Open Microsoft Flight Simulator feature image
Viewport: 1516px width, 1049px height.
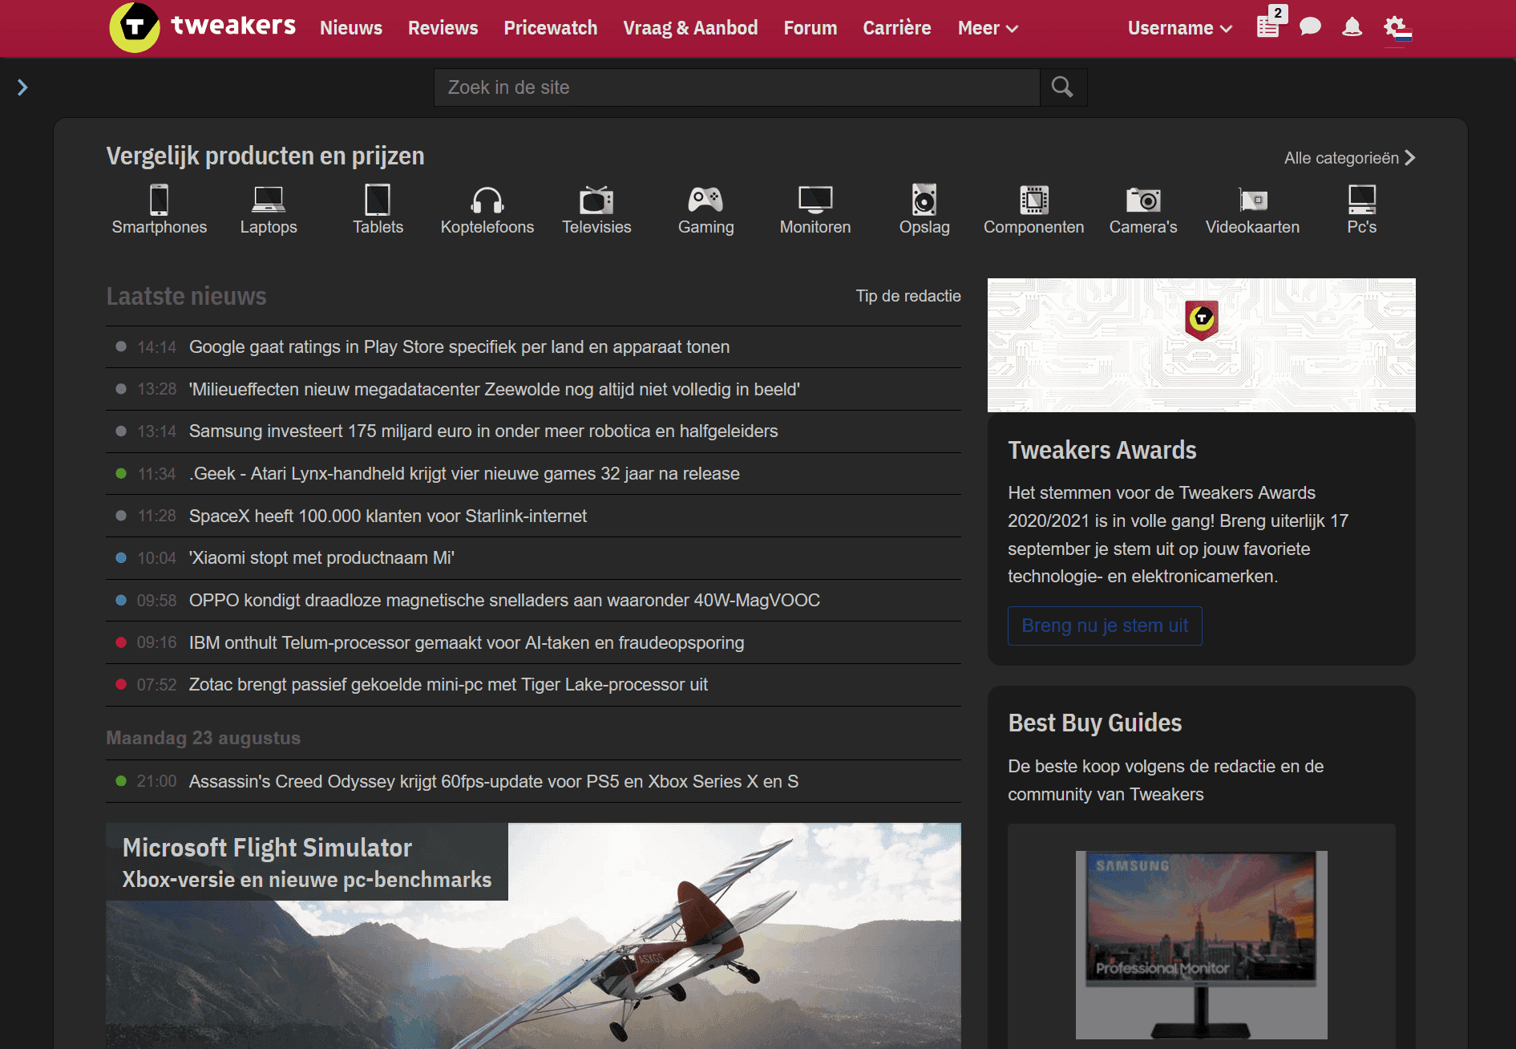pos(533,936)
